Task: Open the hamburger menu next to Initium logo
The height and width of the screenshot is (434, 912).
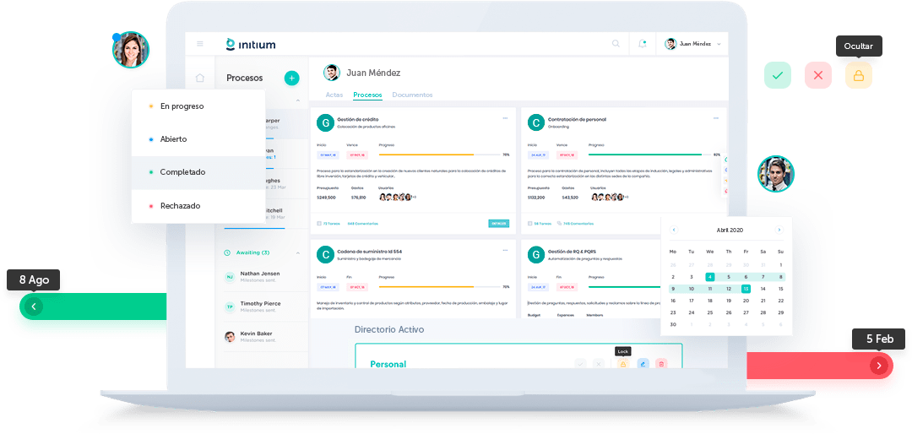Action: [x=200, y=44]
